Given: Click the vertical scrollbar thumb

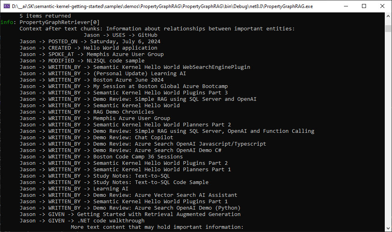Looking at the screenshot, I should click(x=388, y=28).
